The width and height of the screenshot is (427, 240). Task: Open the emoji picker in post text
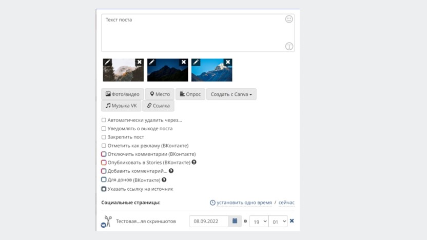point(289,19)
